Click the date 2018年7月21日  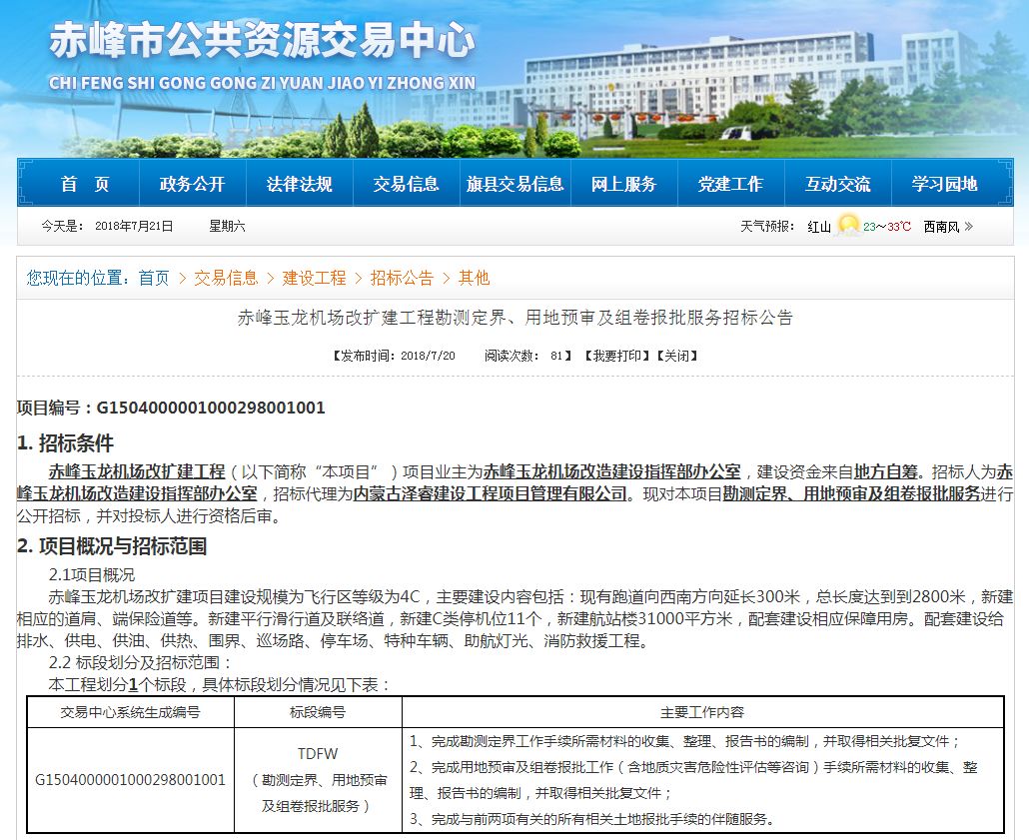pos(134,227)
